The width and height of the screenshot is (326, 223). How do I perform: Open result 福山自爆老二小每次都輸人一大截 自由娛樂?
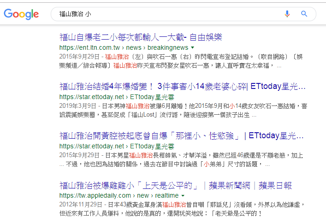(141, 37)
